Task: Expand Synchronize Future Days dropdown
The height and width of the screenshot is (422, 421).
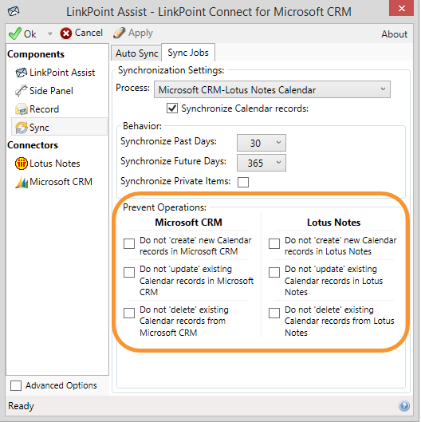Action: [x=279, y=163]
